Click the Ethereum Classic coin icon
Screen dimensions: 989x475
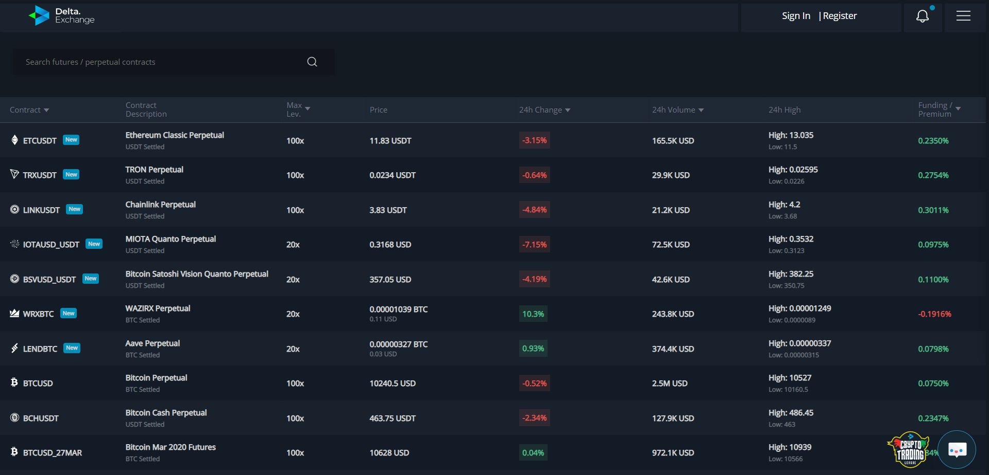click(x=14, y=140)
